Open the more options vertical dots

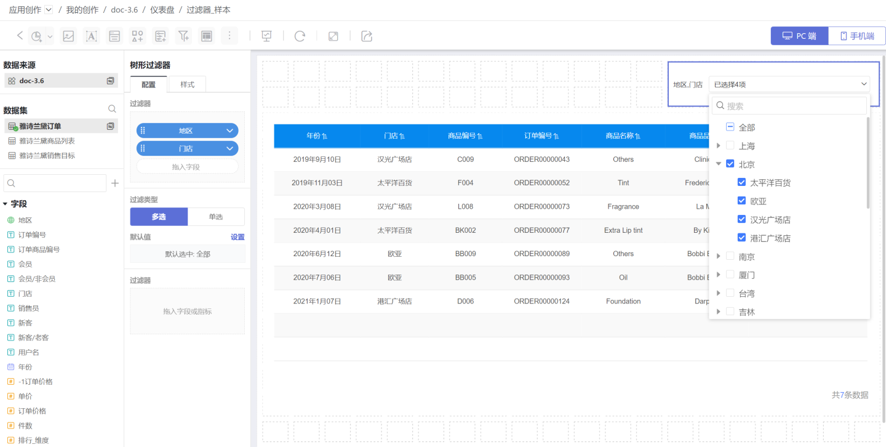tap(229, 36)
